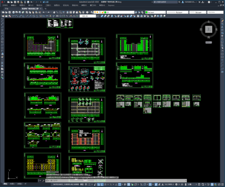Click plus button to add new layout

25,184
